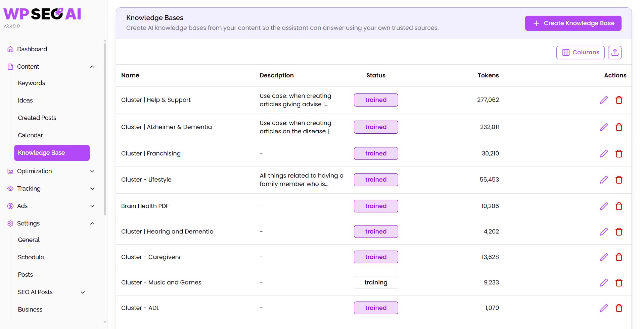Image resolution: width=640 pixels, height=329 pixels.
Task: Click the description starting 'All things related'
Action: coord(302,180)
